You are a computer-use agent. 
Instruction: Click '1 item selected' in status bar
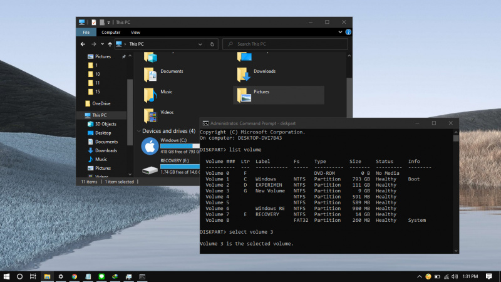[120, 182]
